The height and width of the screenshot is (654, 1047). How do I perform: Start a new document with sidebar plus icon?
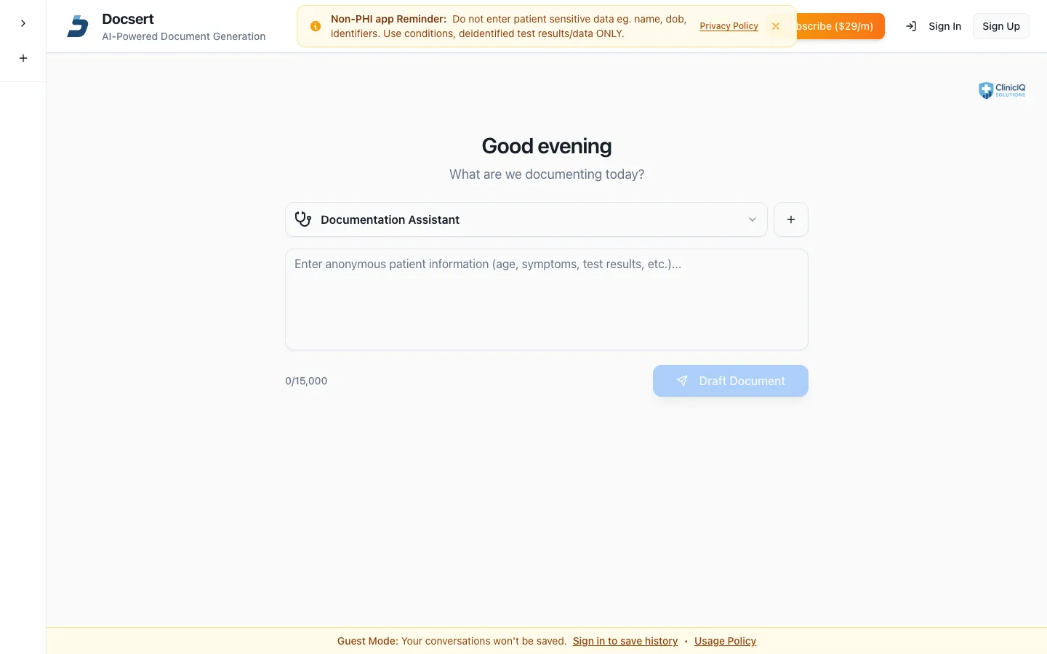tap(23, 58)
